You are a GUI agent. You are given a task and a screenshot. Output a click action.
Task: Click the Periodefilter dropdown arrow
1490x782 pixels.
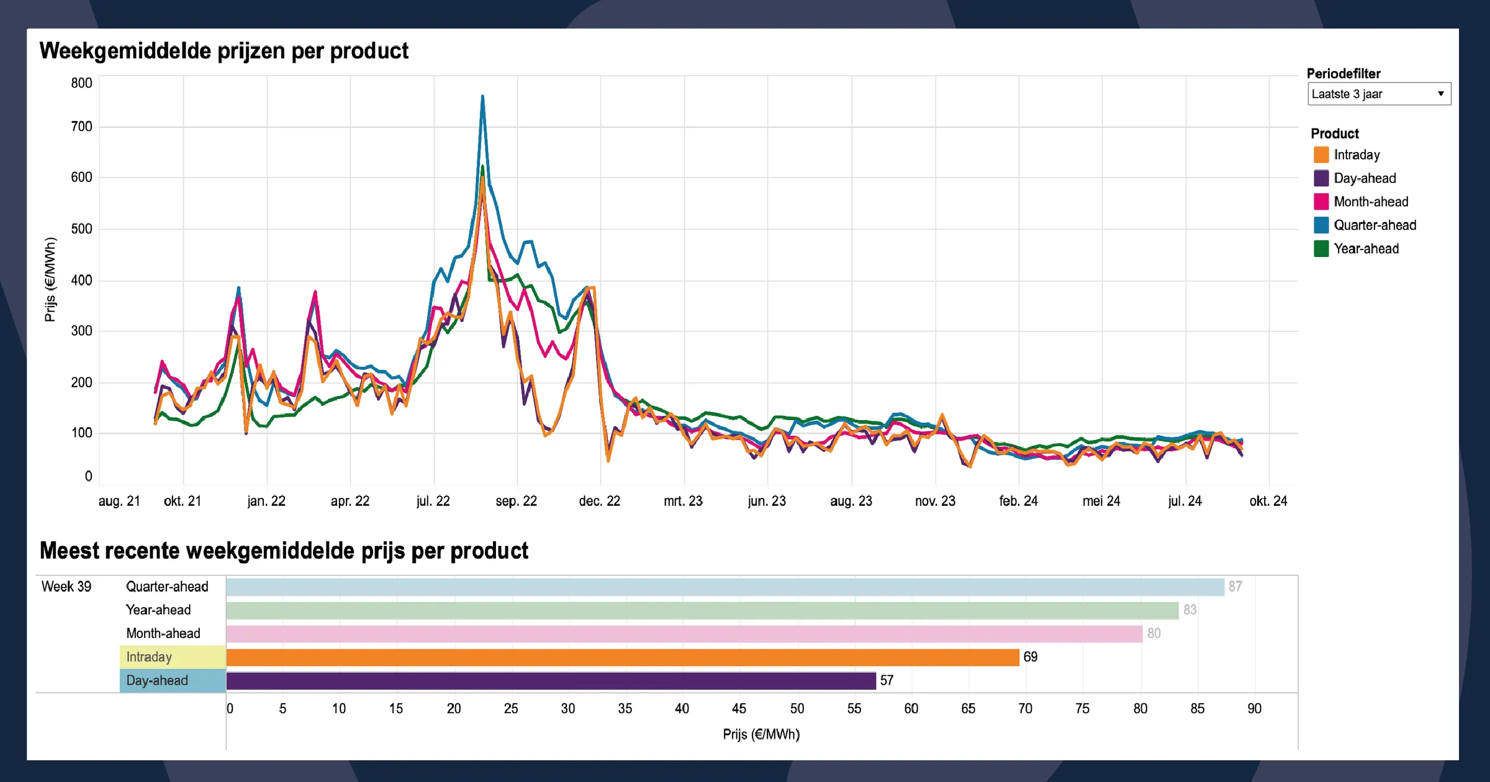(1440, 94)
